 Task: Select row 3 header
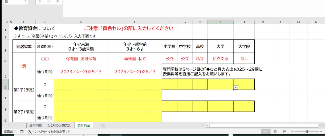pos(6,46)
